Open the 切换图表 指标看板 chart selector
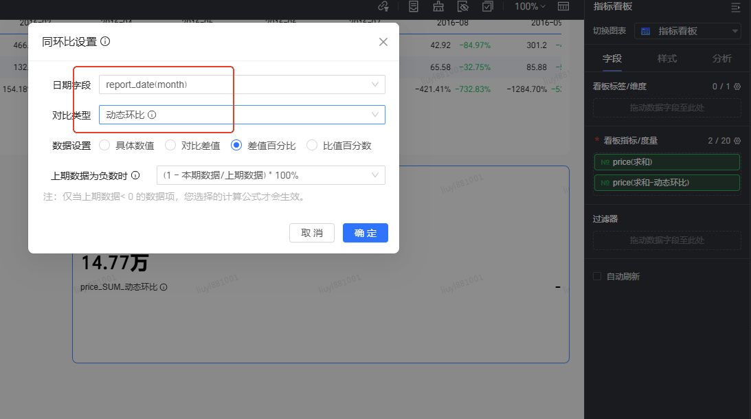The height and width of the screenshot is (419, 751). click(687, 31)
